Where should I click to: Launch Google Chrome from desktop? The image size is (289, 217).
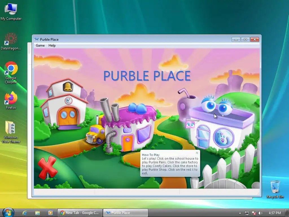11,73
